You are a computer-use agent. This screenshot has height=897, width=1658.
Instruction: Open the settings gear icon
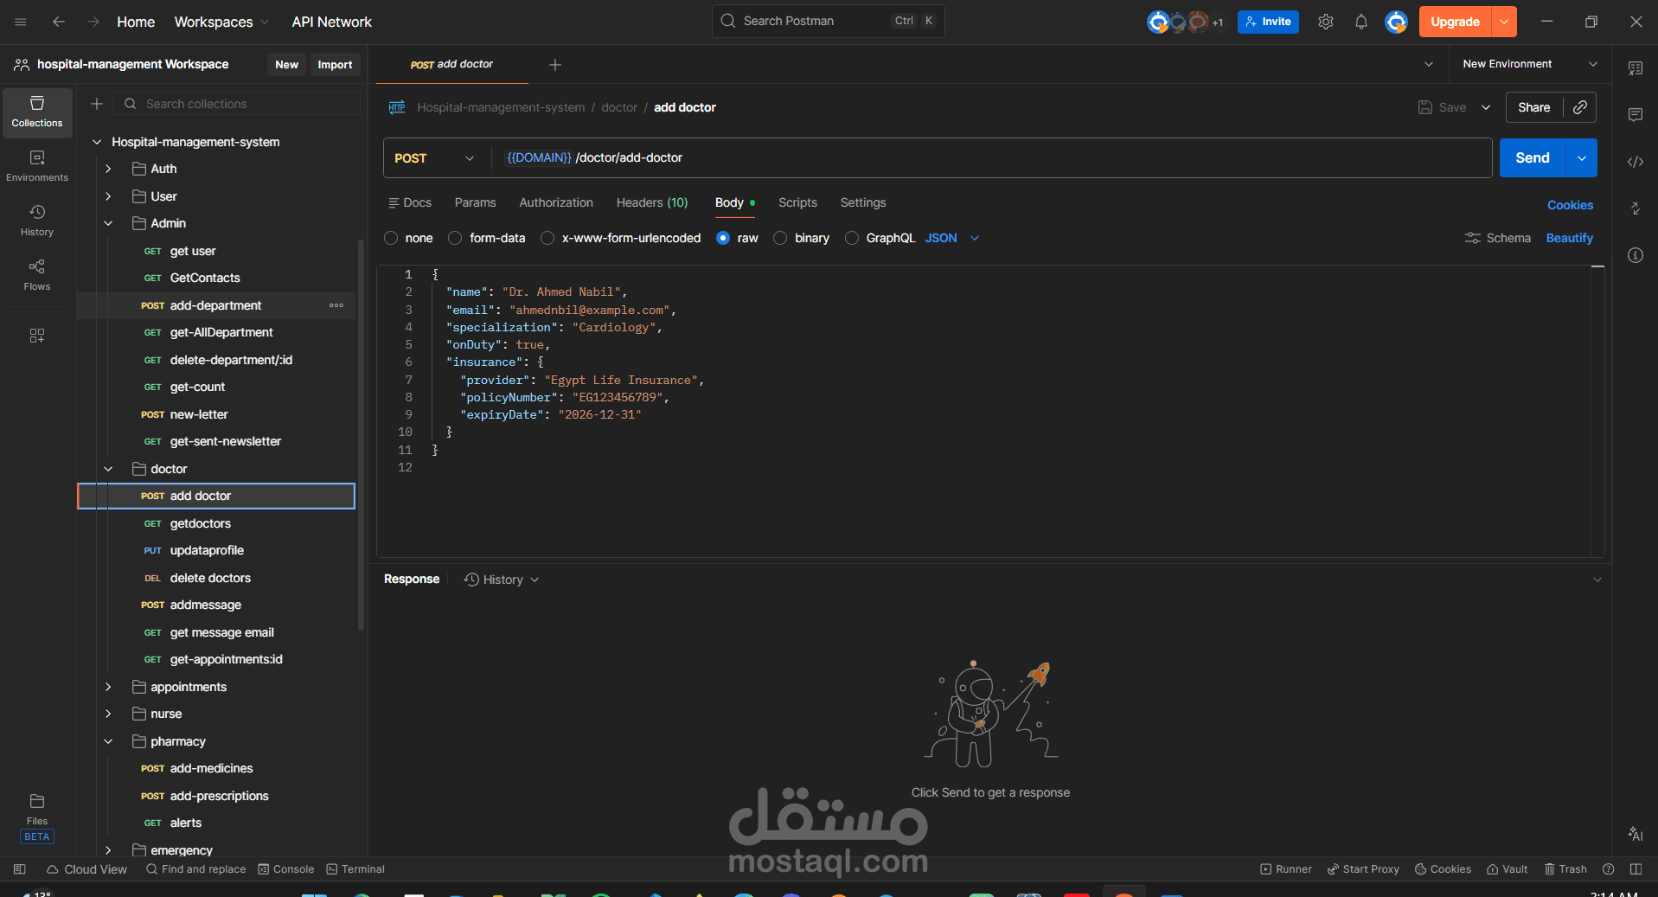(1326, 22)
